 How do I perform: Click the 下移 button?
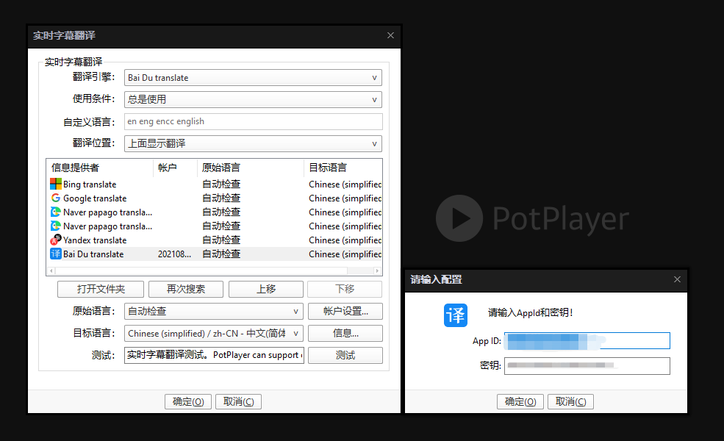tap(345, 289)
